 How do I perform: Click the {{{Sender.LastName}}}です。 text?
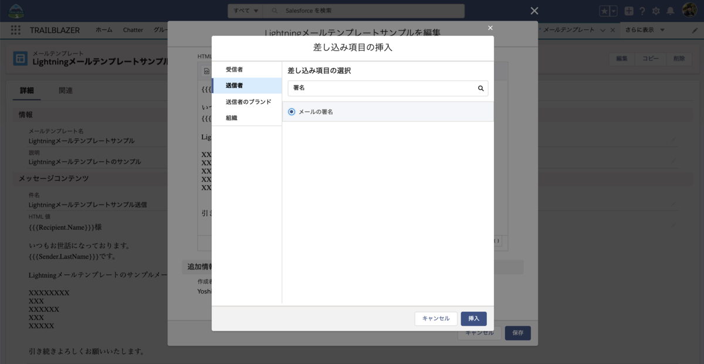(72, 256)
